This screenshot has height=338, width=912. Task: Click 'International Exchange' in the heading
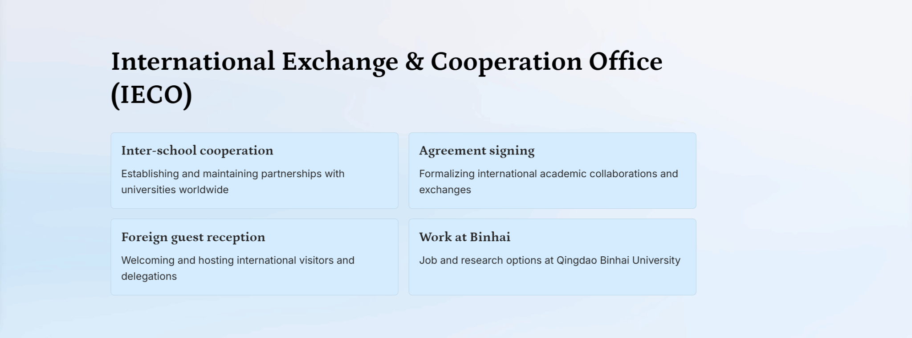[x=254, y=61]
